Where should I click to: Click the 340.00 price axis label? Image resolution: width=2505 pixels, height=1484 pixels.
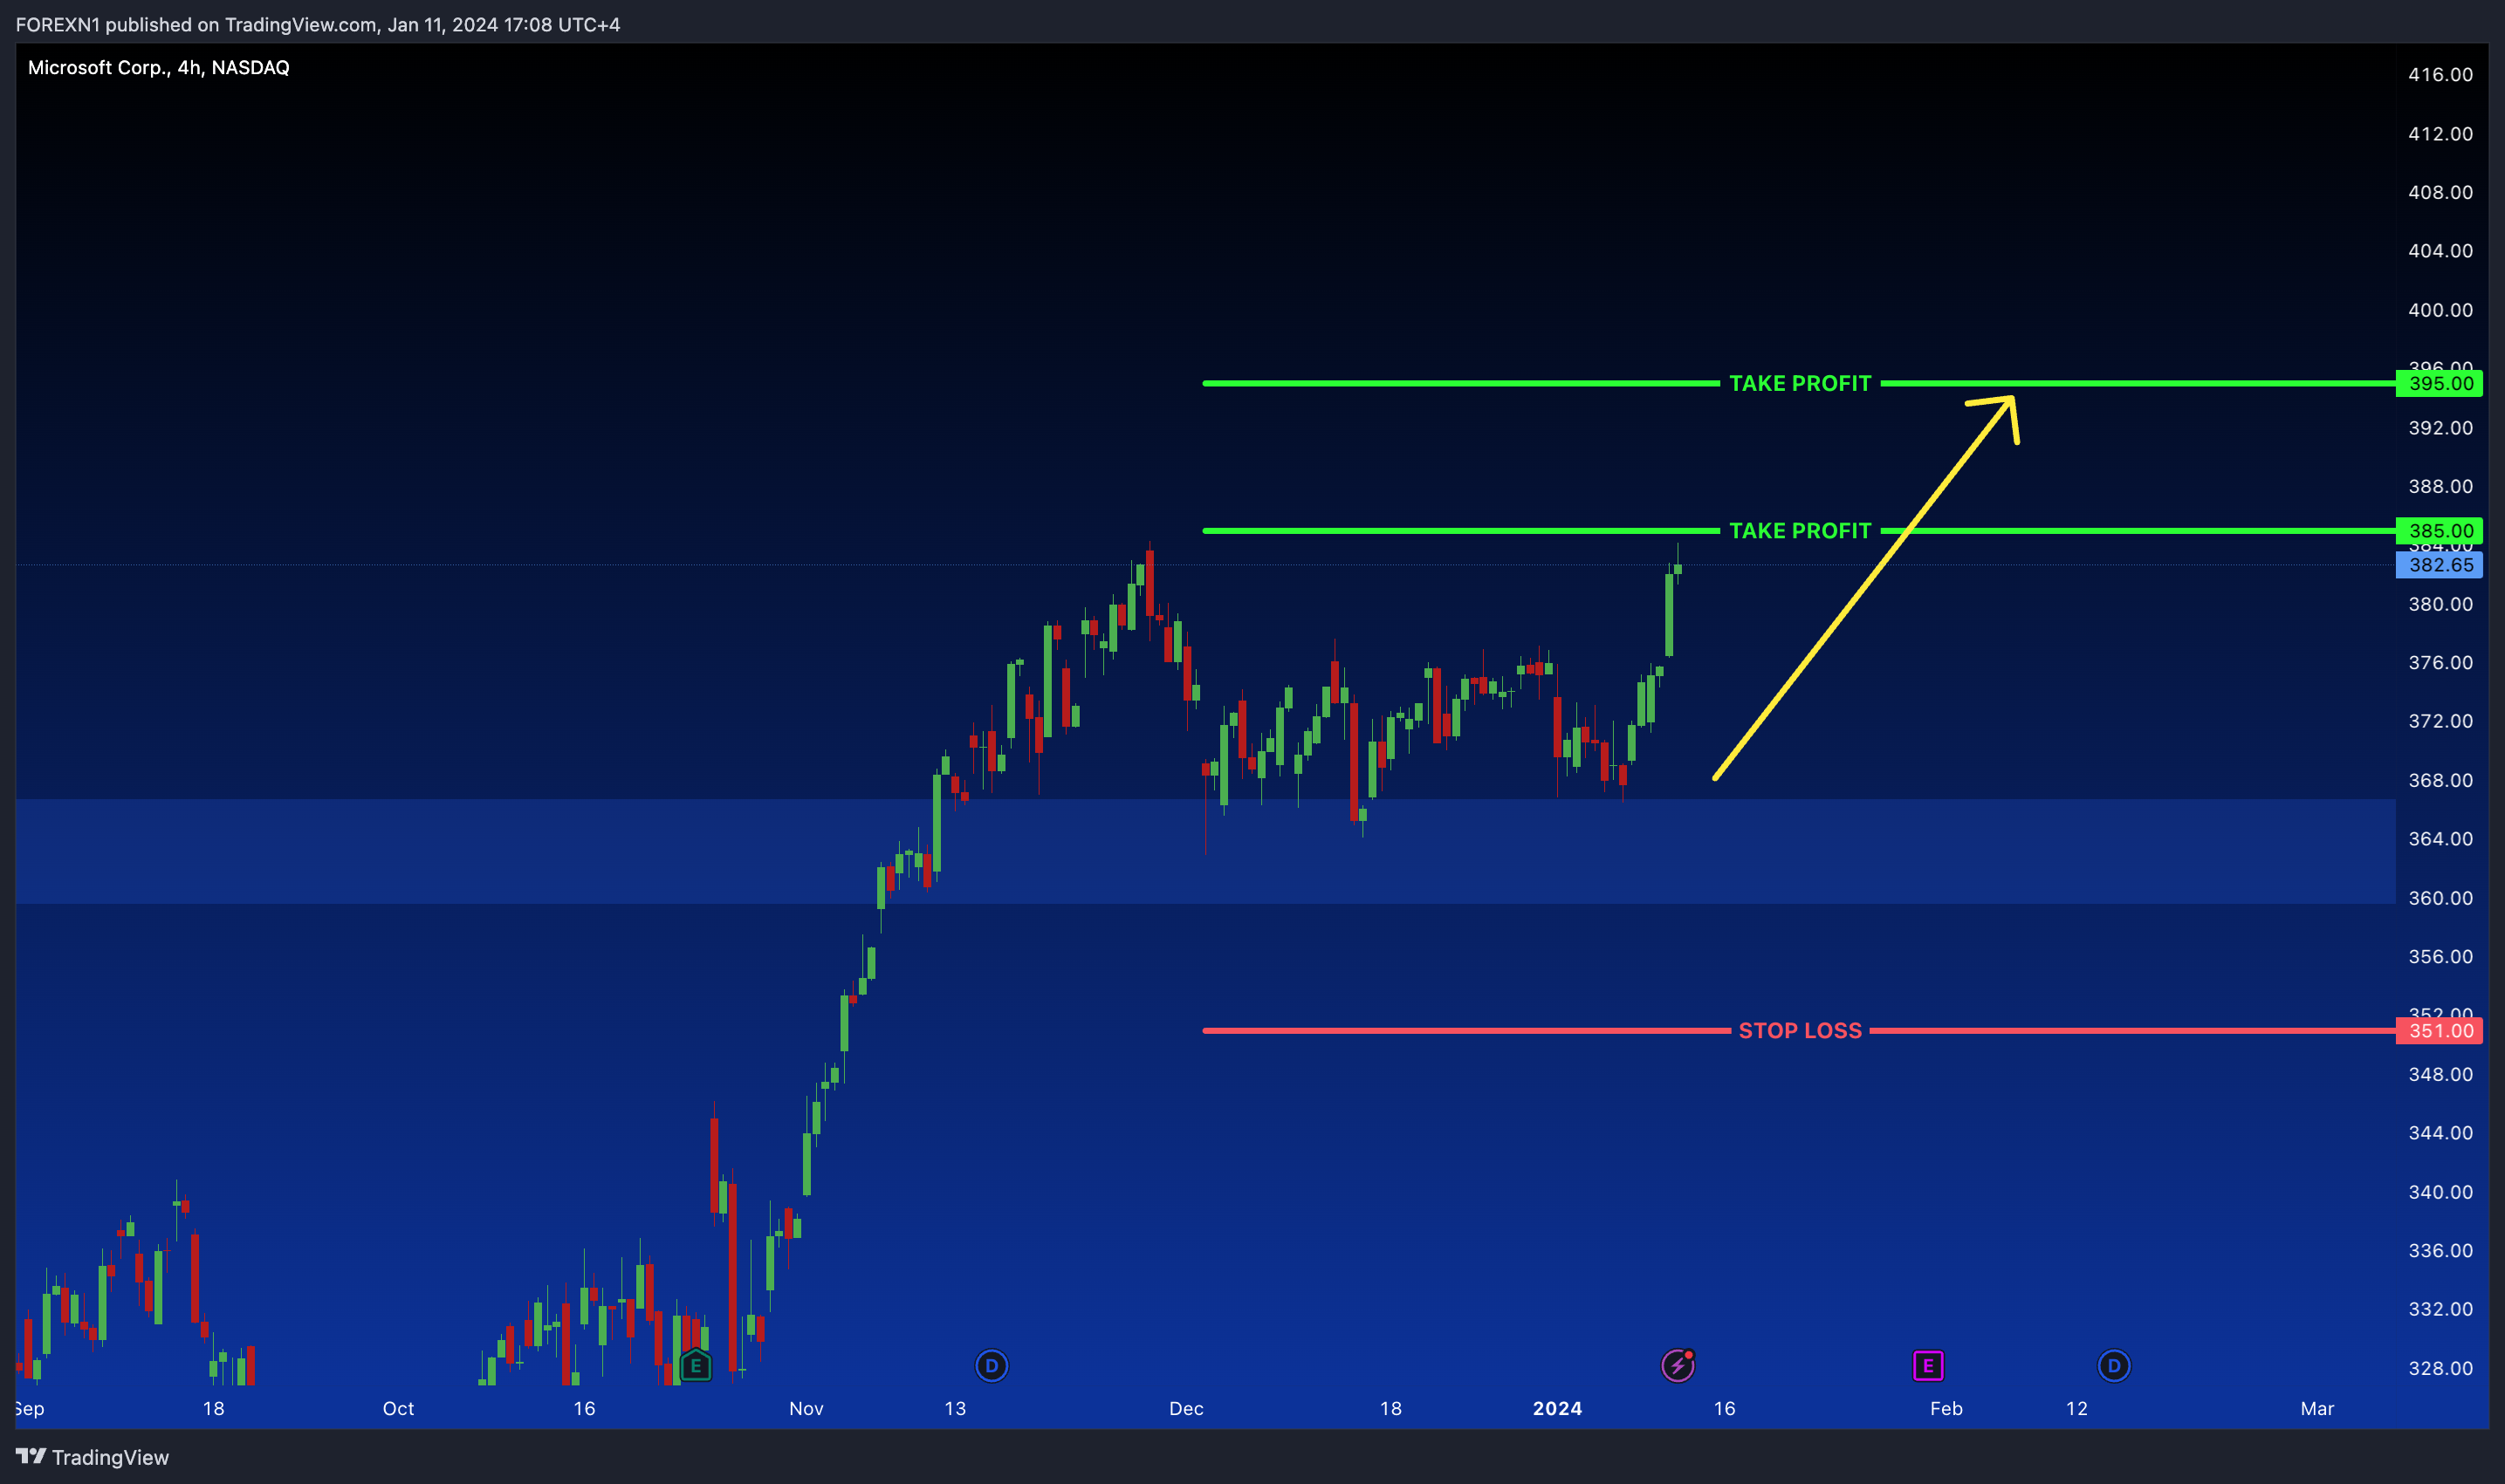2440,1192
